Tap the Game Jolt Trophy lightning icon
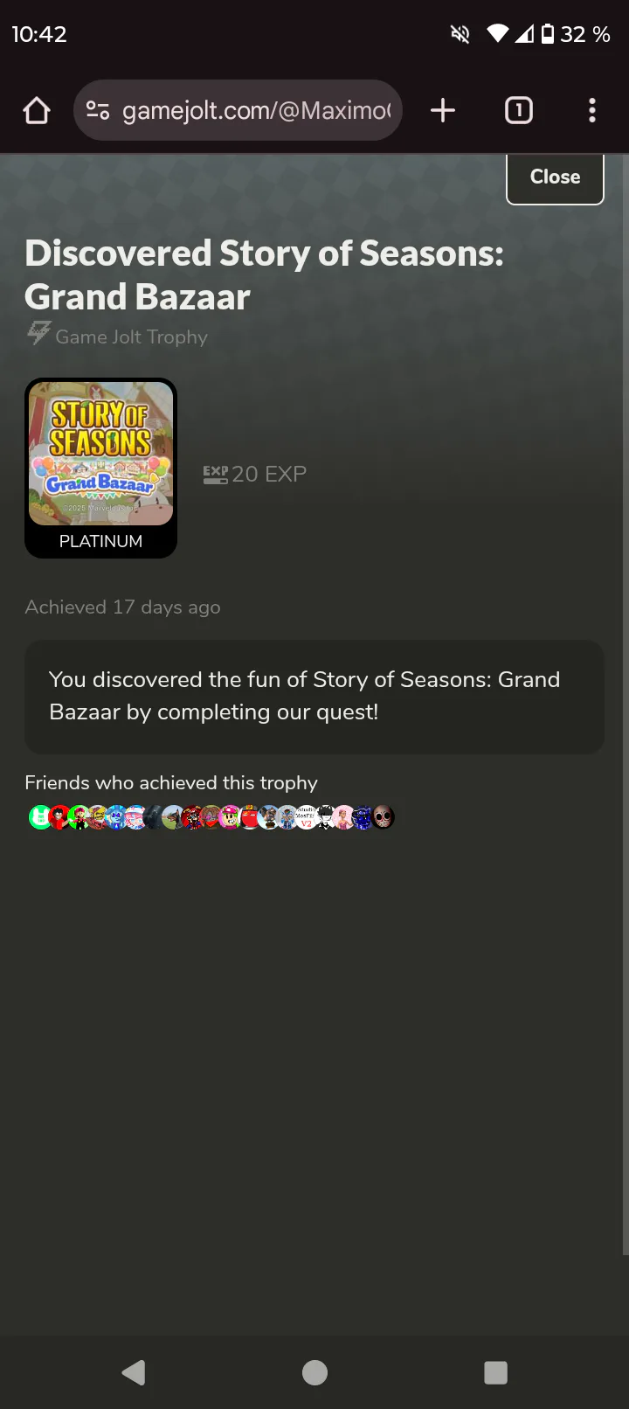 click(x=38, y=333)
